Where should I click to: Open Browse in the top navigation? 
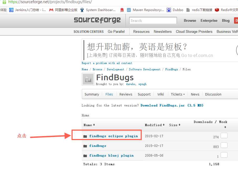coord(190,20)
